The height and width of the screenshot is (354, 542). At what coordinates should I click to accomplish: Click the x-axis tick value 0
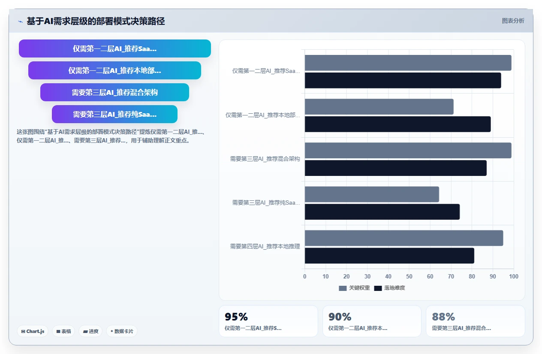coord(305,276)
